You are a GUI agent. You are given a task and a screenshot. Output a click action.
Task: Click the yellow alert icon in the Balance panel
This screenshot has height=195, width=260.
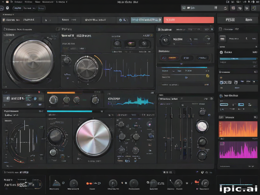click(x=207, y=76)
